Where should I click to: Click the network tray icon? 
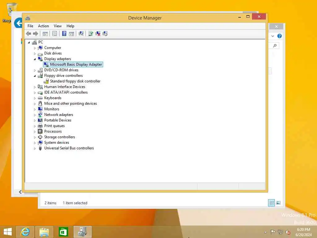(280, 232)
